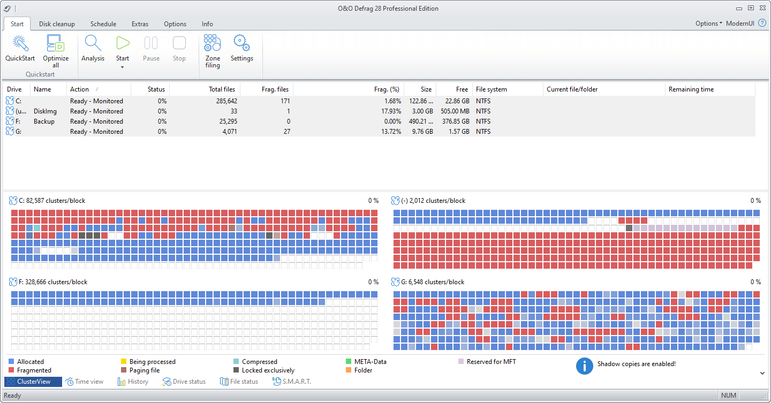This screenshot has width=771, height=403.
Task: Select the Backup name cell
Action: [44, 121]
